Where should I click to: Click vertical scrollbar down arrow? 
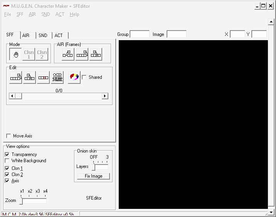[x=271, y=212]
